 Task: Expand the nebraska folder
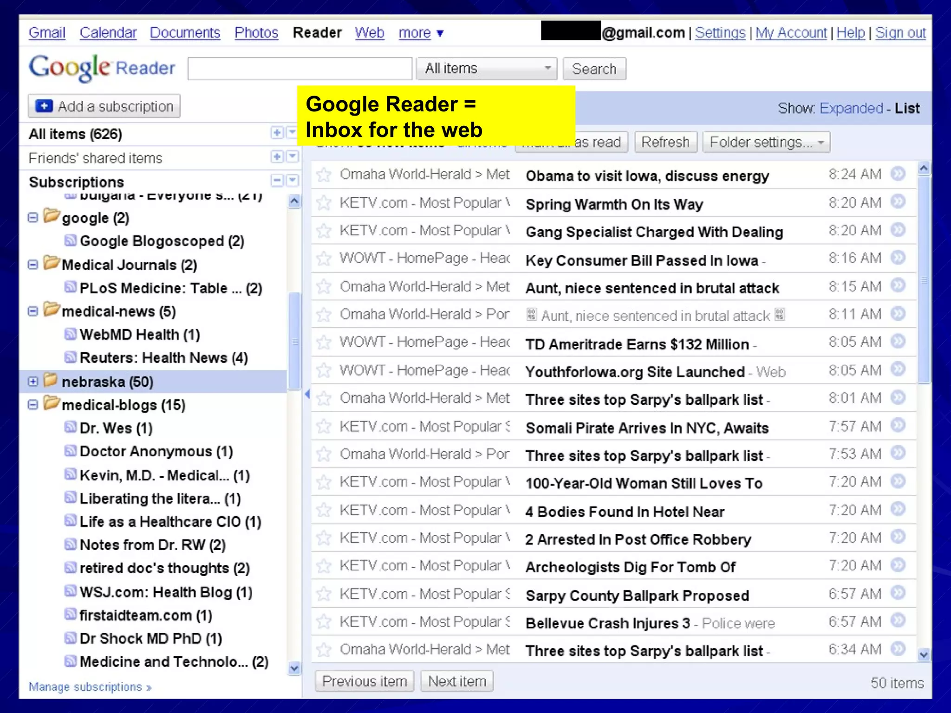(33, 382)
